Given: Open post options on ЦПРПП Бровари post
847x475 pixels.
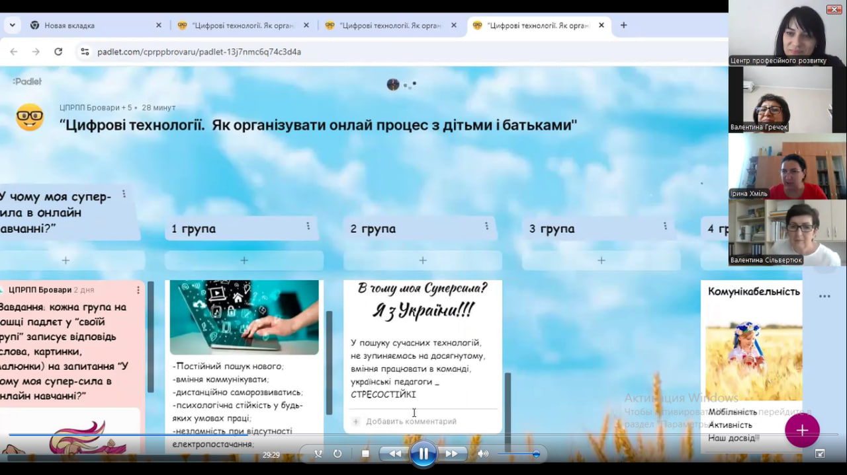Looking at the screenshot, I should (x=138, y=290).
